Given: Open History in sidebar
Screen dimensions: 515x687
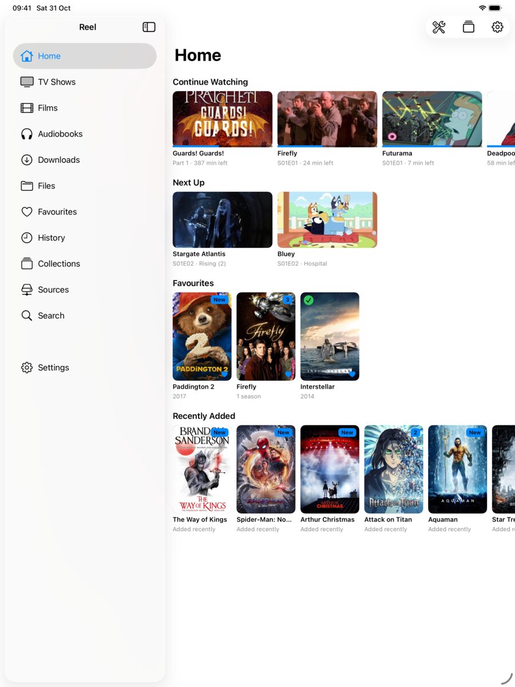Looking at the screenshot, I should tap(51, 238).
